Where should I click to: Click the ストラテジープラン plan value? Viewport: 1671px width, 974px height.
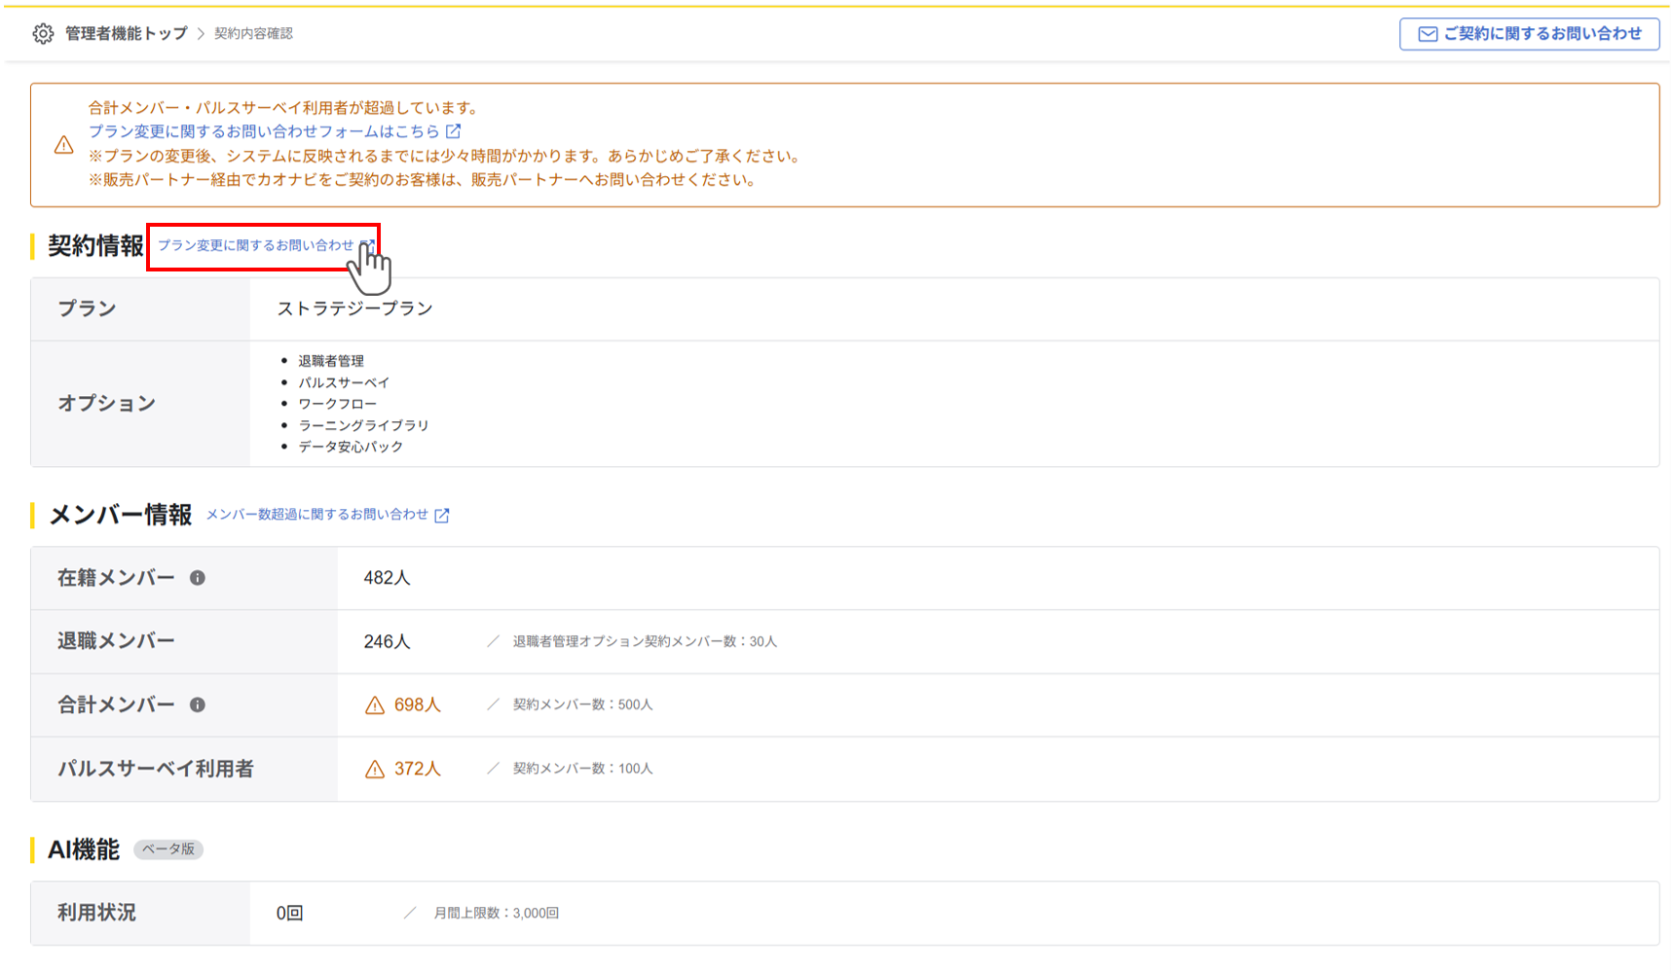pyautogui.click(x=354, y=308)
